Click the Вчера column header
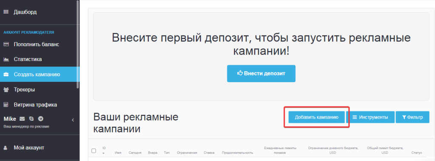The height and width of the screenshot is (161, 435). [153, 153]
